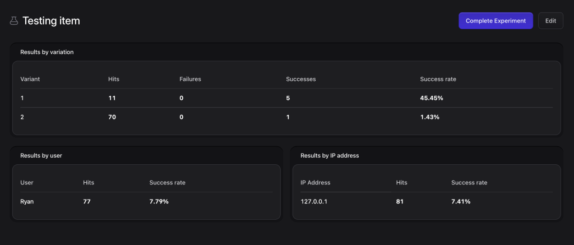Click the flask icon beside Testing item
Image resolution: width=574 pixels, height=245 pixels.
[x=14, y=21]
